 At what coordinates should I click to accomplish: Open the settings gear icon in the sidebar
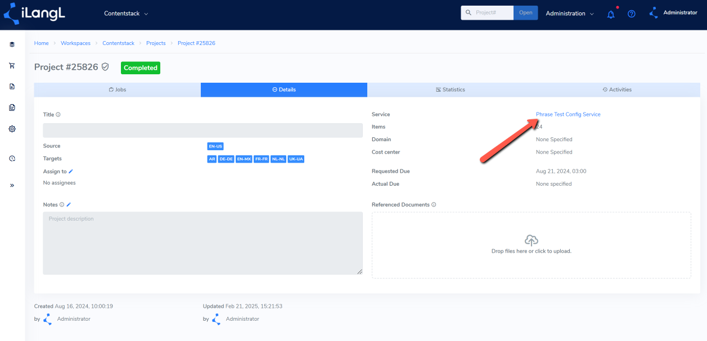pos(12,129)
